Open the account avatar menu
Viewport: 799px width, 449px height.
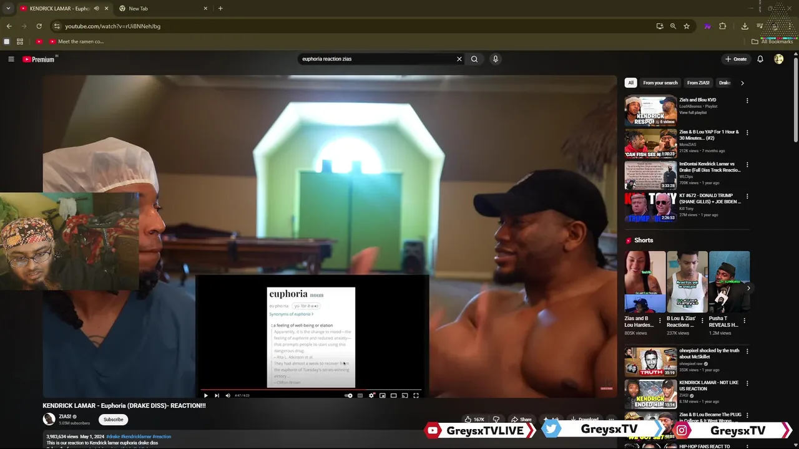[x=778, y=59]
